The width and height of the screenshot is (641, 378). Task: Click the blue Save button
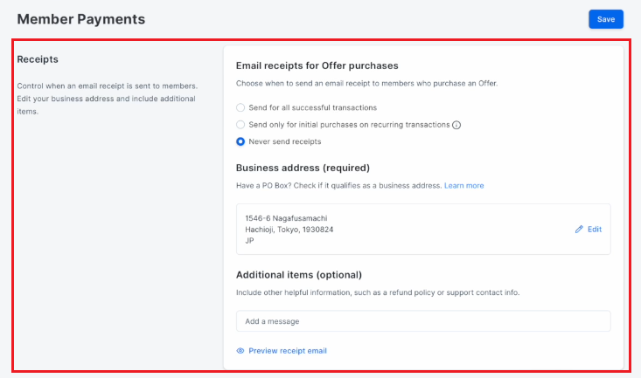click(606, 19)
